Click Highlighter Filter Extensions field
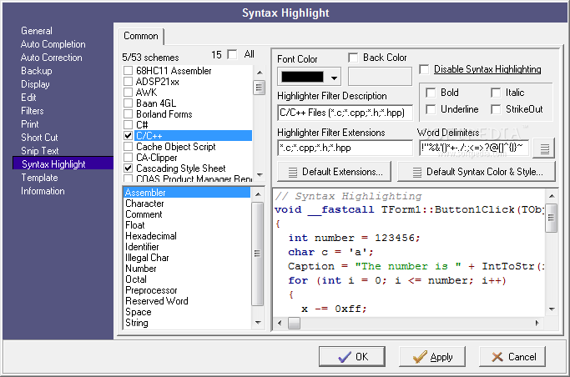This screenshot has width=570, height=377. pos(345,148)
